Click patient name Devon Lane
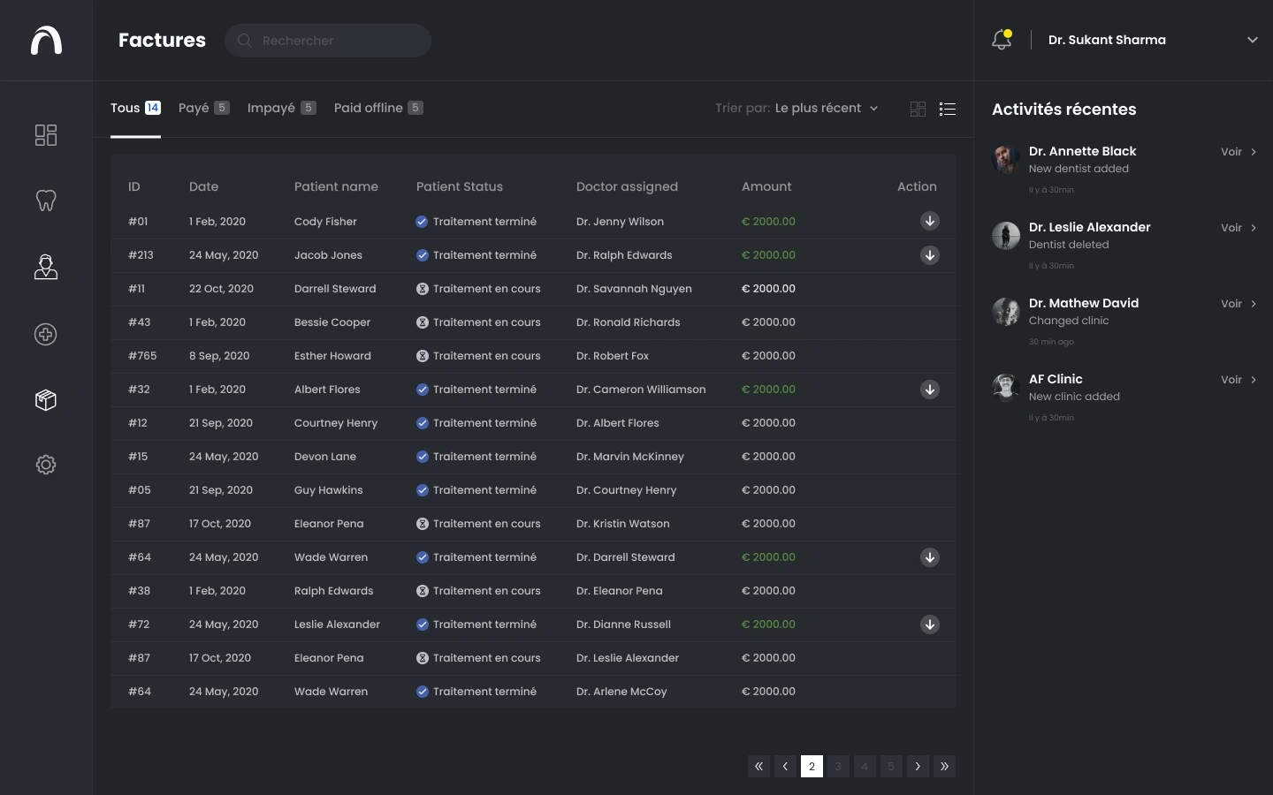The height and width of the screenshot is (795, 1273). [x=325, y=457]
